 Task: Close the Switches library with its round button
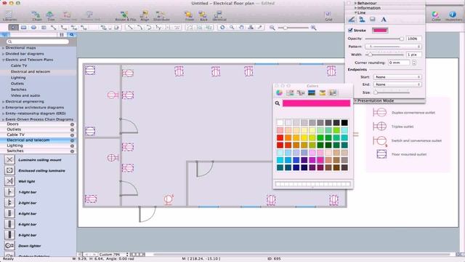(72, 151)
